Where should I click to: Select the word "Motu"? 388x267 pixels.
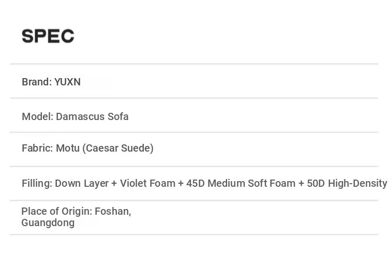68,149
